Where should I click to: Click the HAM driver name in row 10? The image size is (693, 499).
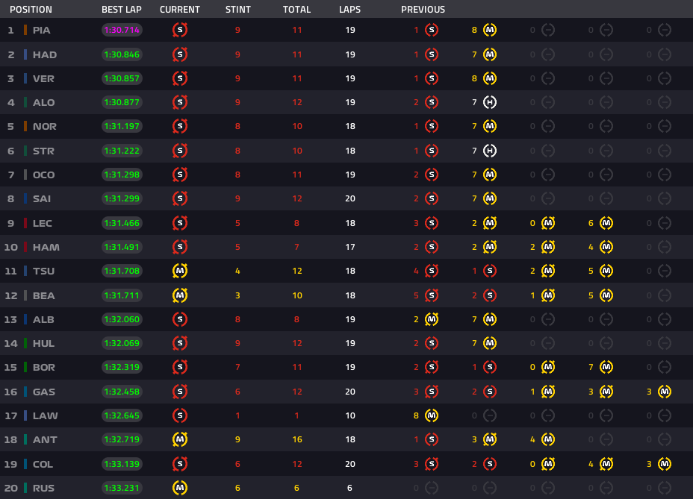click(46, 247)
